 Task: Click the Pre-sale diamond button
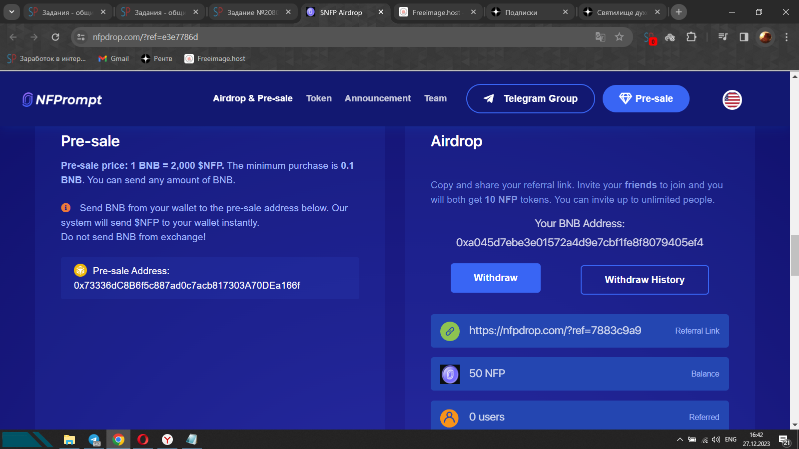tap(646, 99)
